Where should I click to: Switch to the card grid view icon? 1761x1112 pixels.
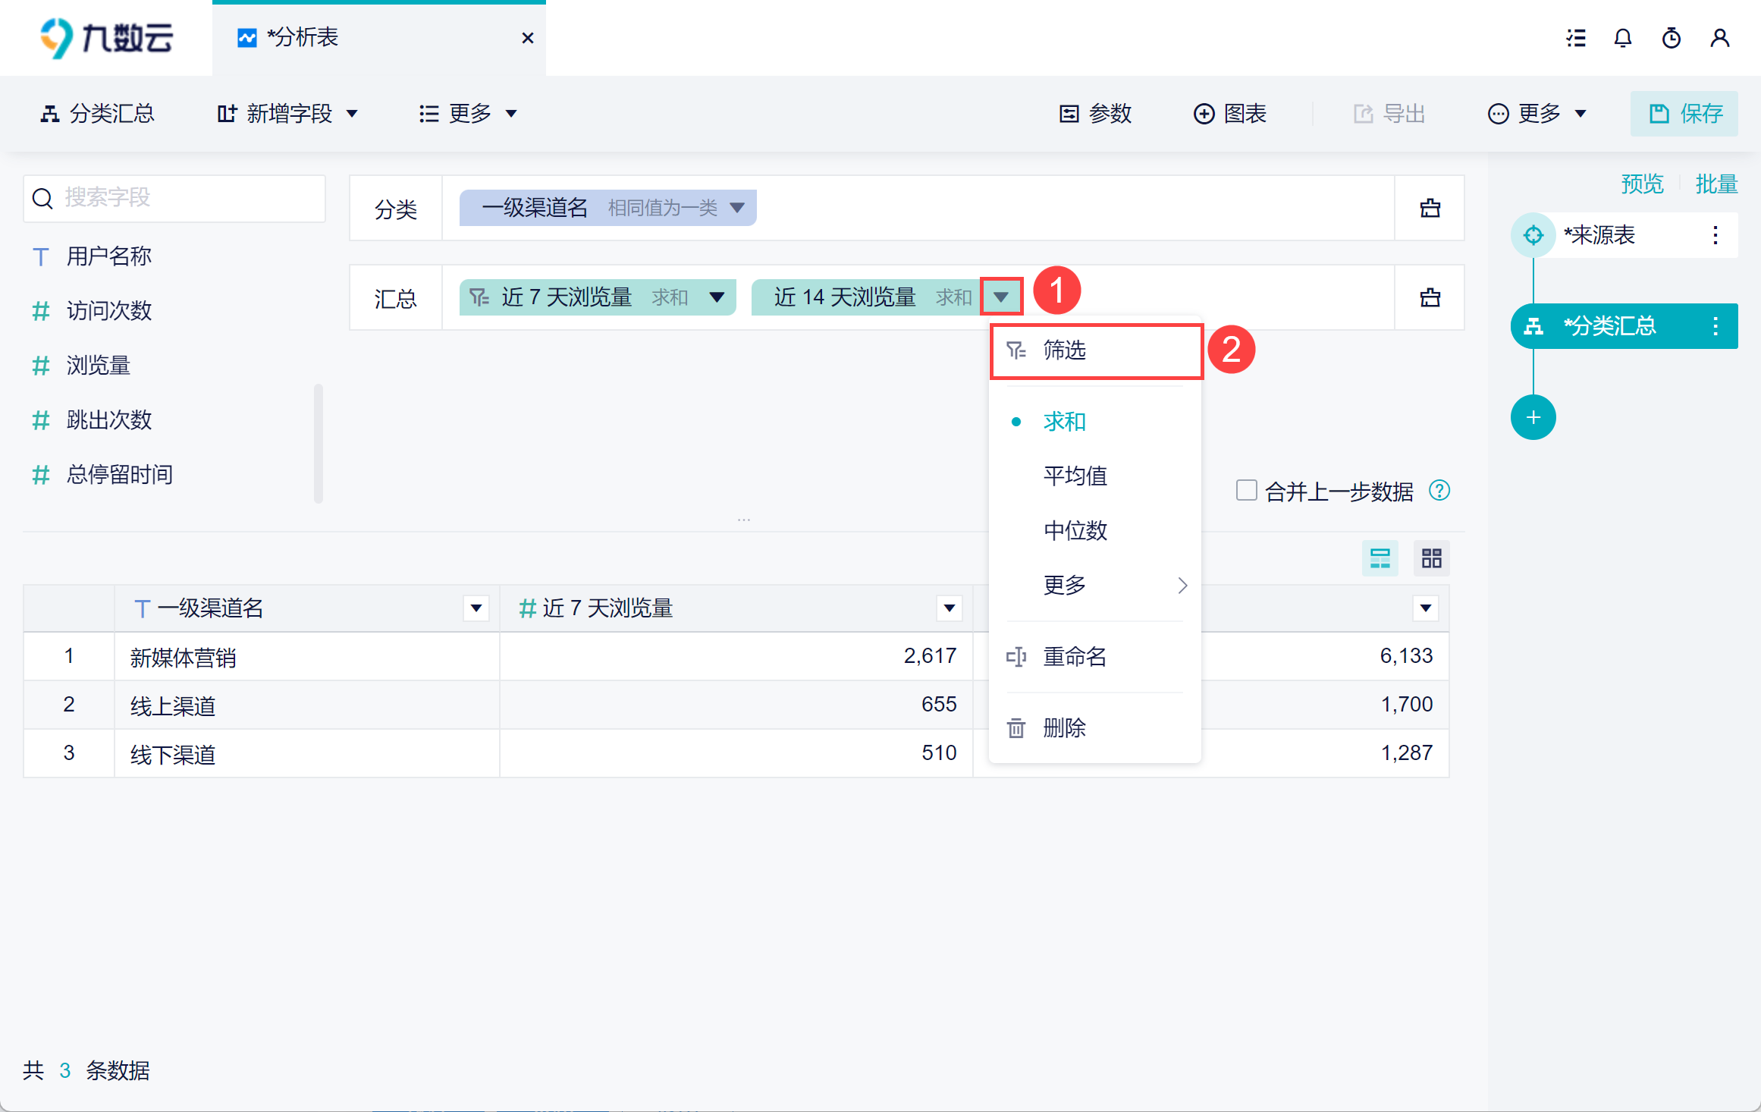[1431, 559]
